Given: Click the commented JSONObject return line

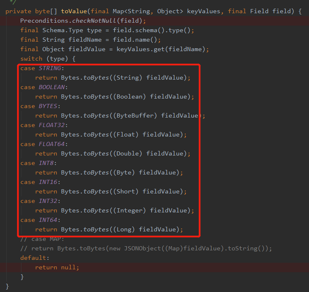Looking at the screenshot, I should [146, 248].
